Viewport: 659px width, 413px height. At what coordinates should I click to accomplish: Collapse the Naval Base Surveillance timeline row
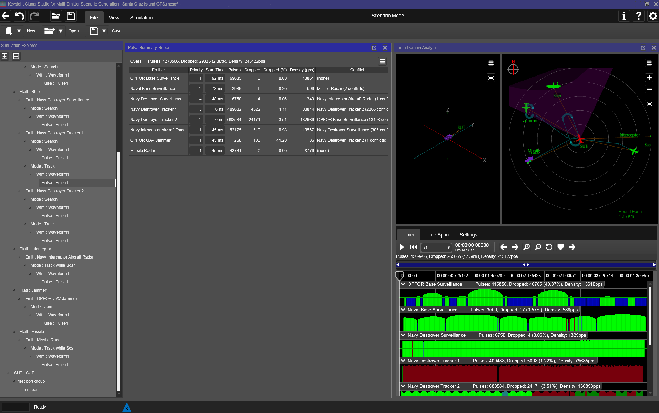click(403, 310)
